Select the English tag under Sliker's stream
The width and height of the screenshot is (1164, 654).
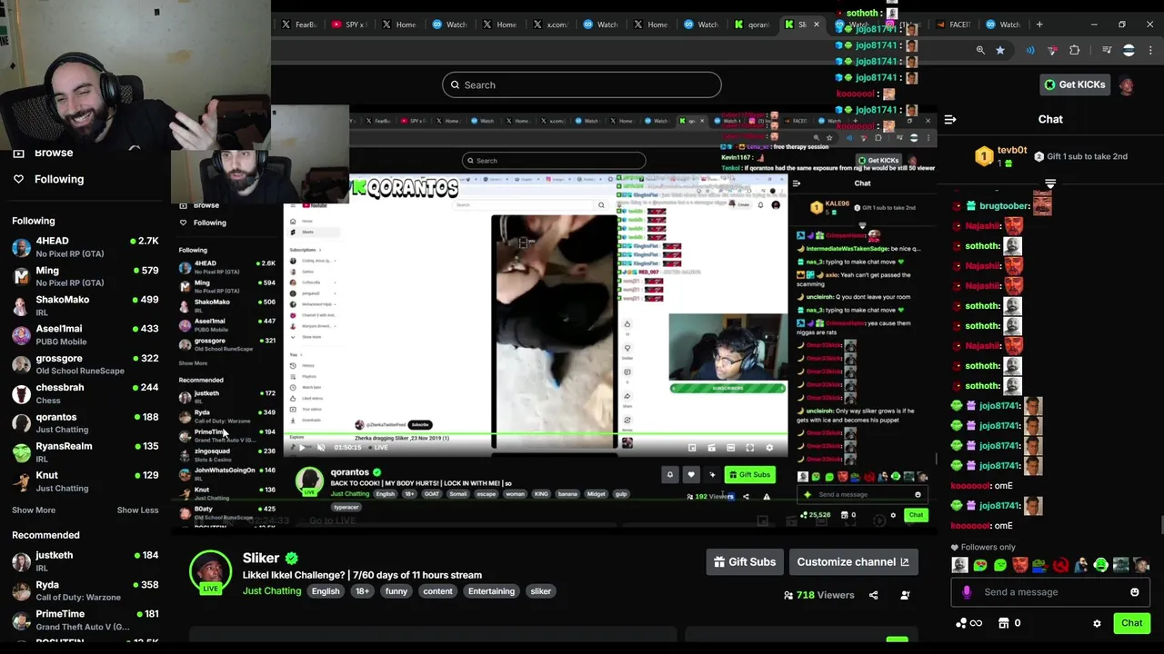(x=326, y=591)
